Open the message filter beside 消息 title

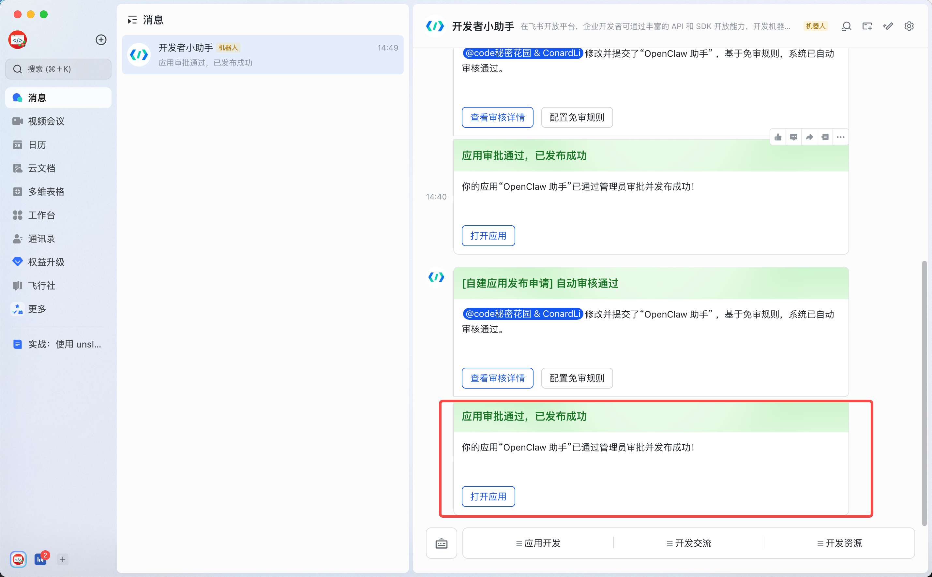(x=132, y=20)
